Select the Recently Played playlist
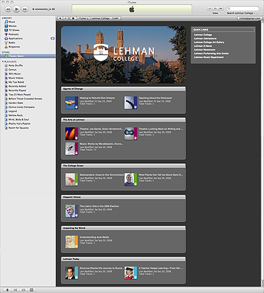The height and width of the screenshot is (293, 264). 17,90
